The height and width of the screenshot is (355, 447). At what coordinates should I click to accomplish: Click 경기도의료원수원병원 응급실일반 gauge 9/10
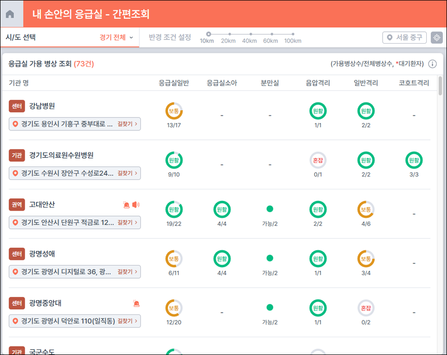[174, 160]
